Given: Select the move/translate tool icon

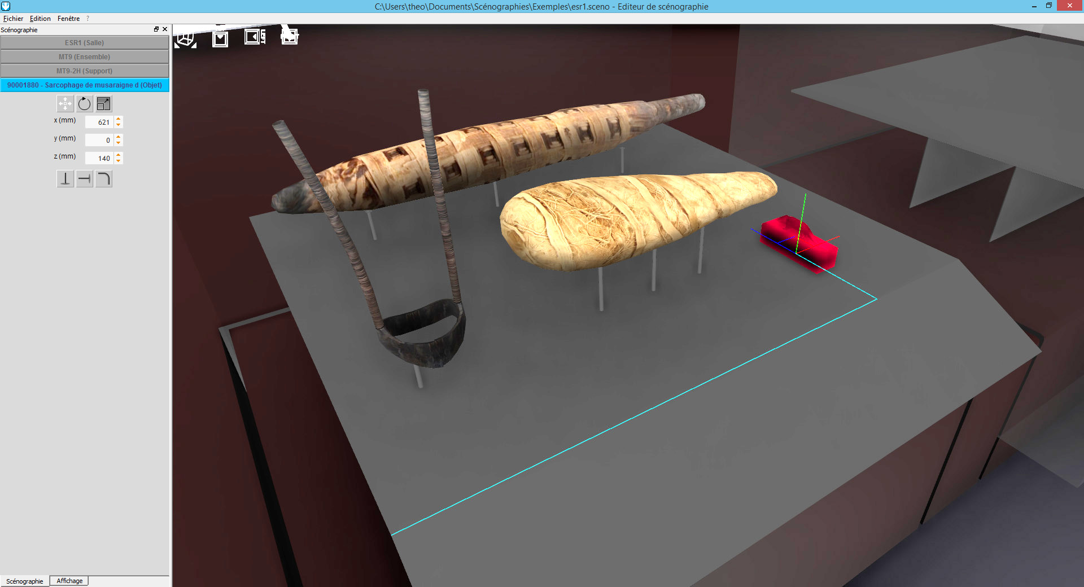Looking at the screenshot, I should [x=65, y=104].
